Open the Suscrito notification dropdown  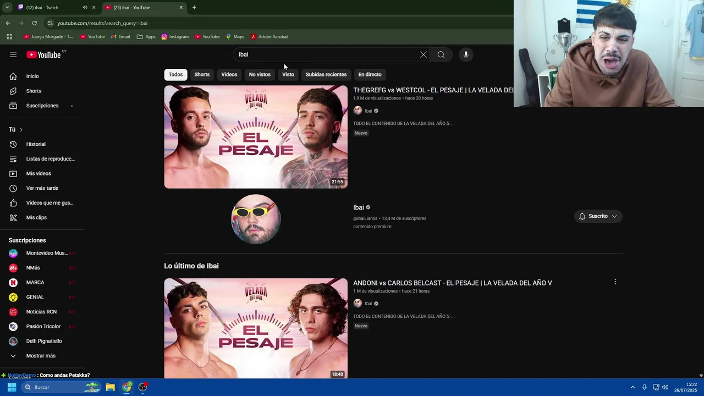pos(598,216)
